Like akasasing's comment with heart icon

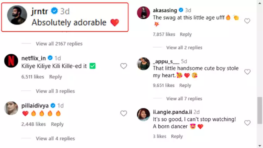247,21
